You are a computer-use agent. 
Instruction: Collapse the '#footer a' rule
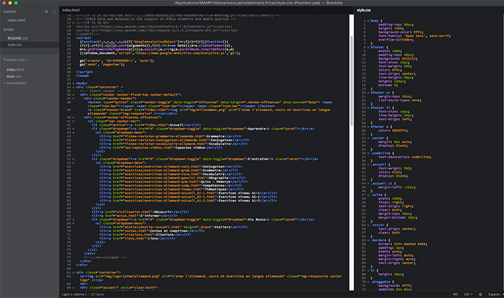click(368, 127)
